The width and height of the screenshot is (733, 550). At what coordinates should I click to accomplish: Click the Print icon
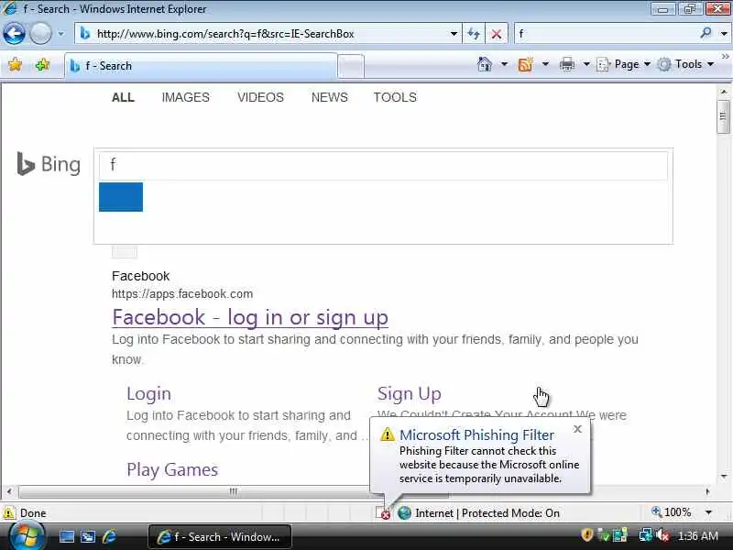click(x=567, y=64)
